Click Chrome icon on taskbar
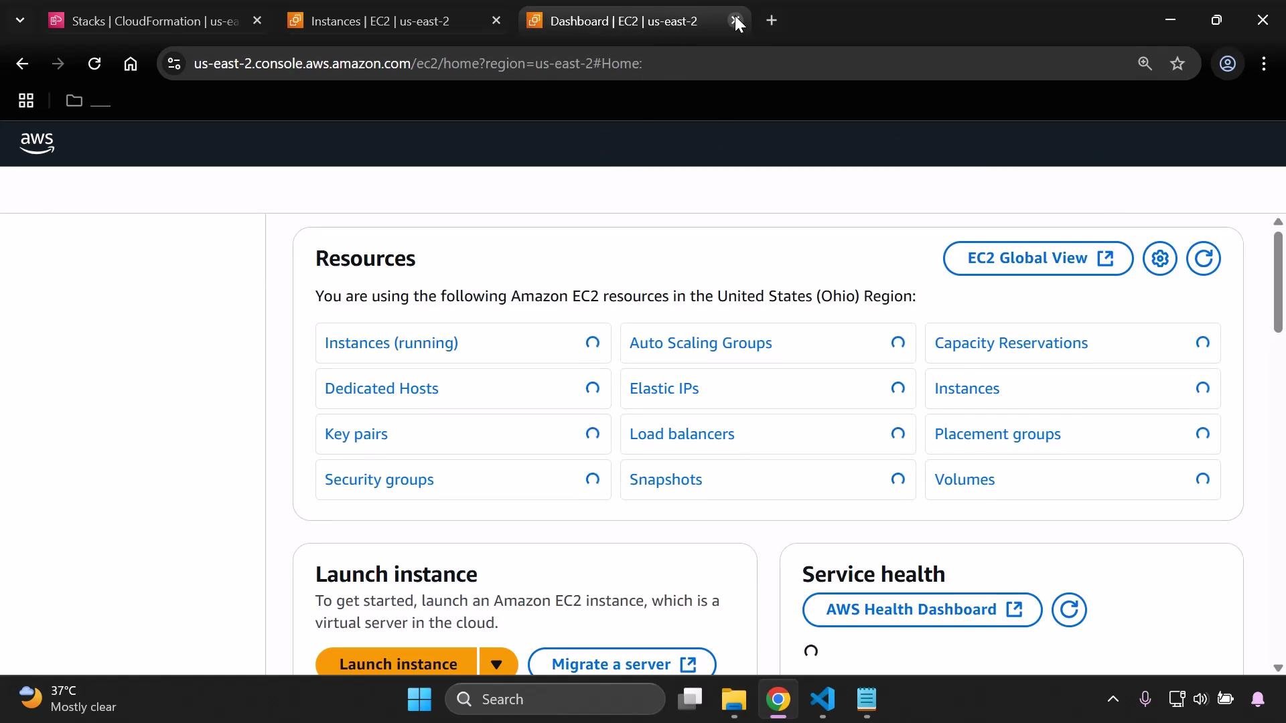The height and width of the screenshot is (723, 1286). pyautogui.click(x=778, y=700)
